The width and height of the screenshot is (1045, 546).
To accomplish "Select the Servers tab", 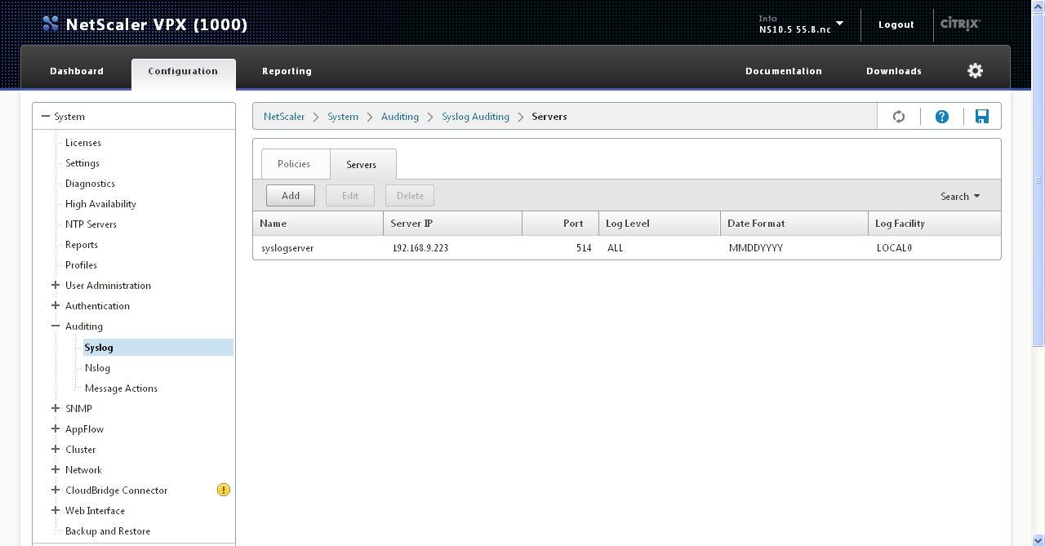I will [x=362, y=164].
